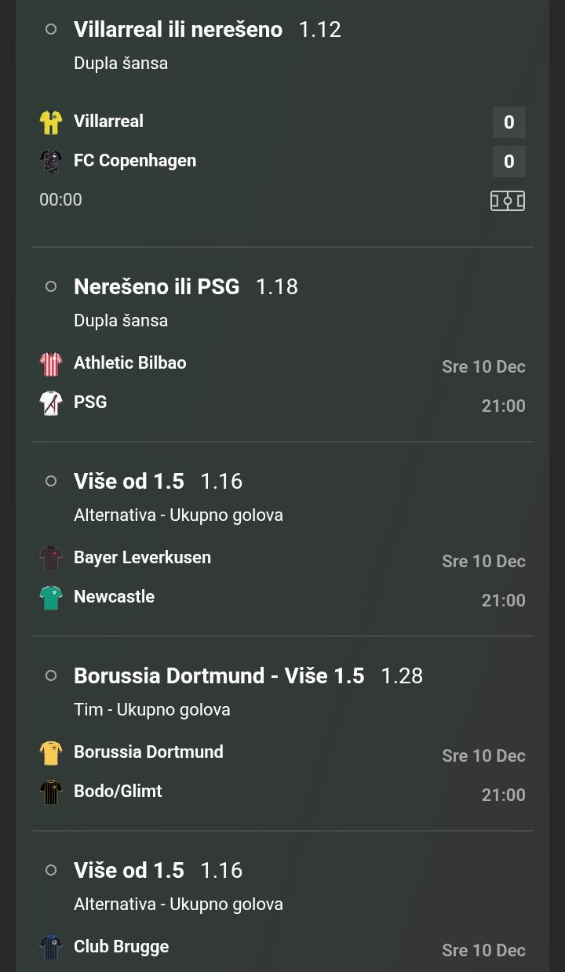
Task: Click the 00:00 match timer
Action: point(60,200)
